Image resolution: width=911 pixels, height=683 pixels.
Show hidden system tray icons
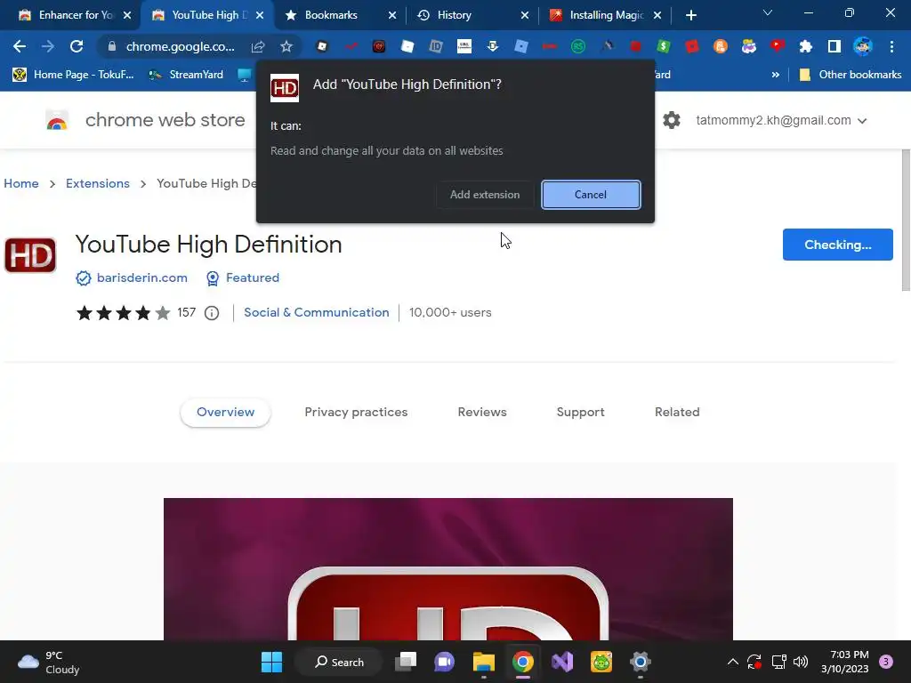(x=733, y=662)
